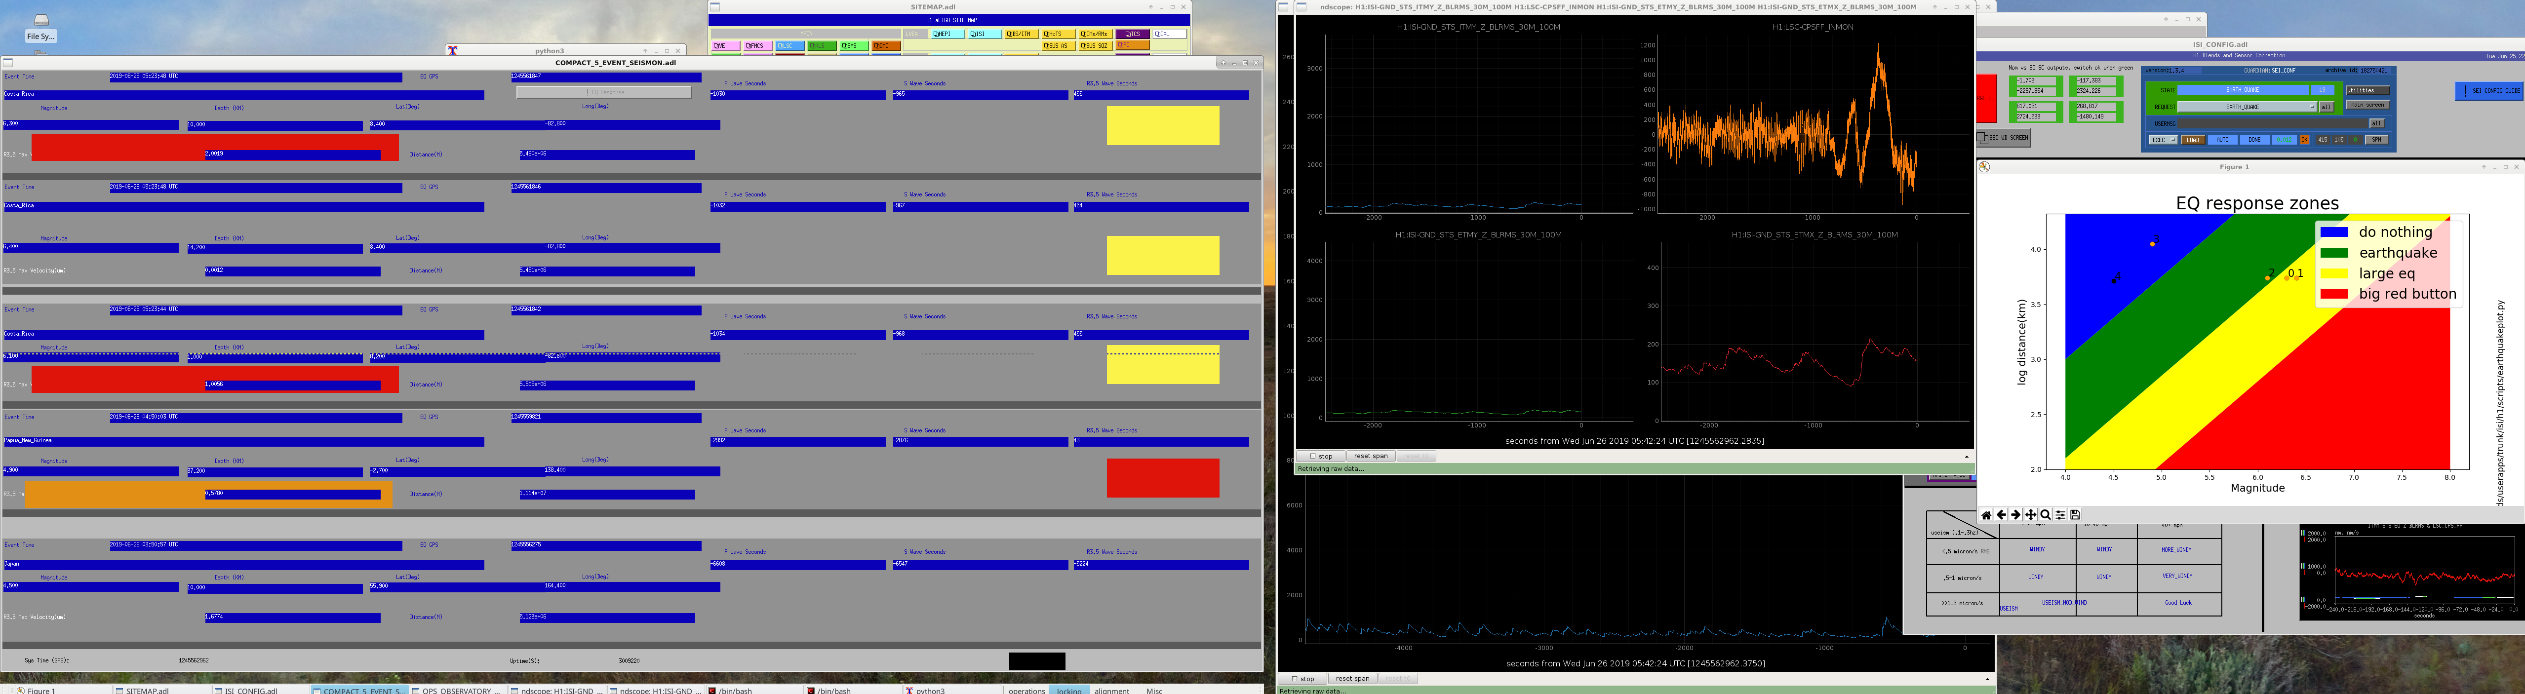Open the OMC screen from SITEMAP
The height and width of the screenshot is (694, 2525).
point(886,46)
